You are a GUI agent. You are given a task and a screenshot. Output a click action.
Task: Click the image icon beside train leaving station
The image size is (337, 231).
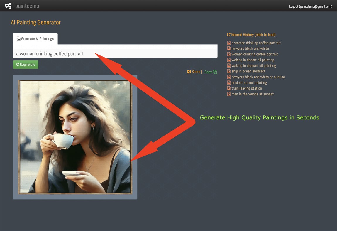[x=229, y=88]
